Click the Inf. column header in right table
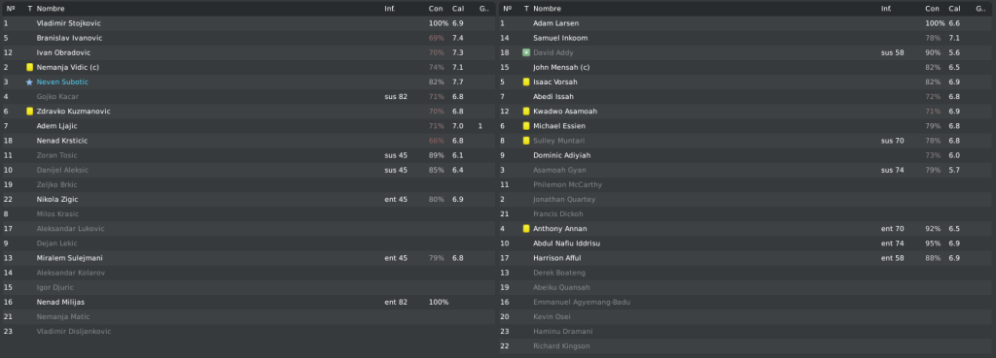The image size is (996, 358). (886, 9)
